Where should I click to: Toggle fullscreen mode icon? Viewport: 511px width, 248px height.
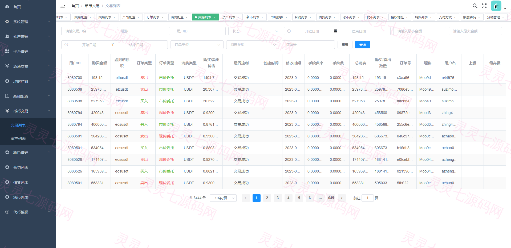click(484, 6)
